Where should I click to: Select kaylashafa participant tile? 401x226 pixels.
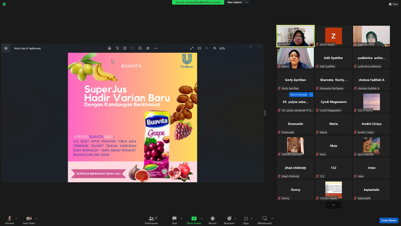click(372, 190)
